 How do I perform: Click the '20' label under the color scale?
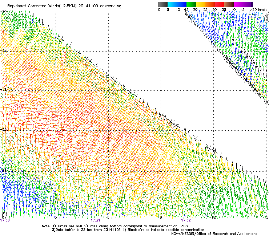(196, 10)
